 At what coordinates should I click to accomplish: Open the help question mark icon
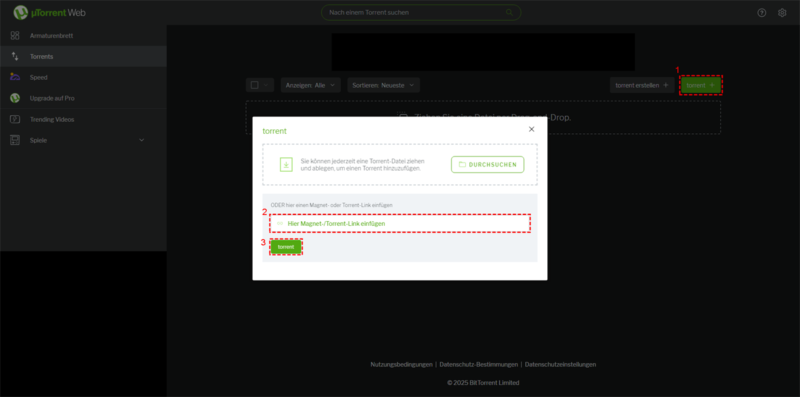tap(762, 13)
